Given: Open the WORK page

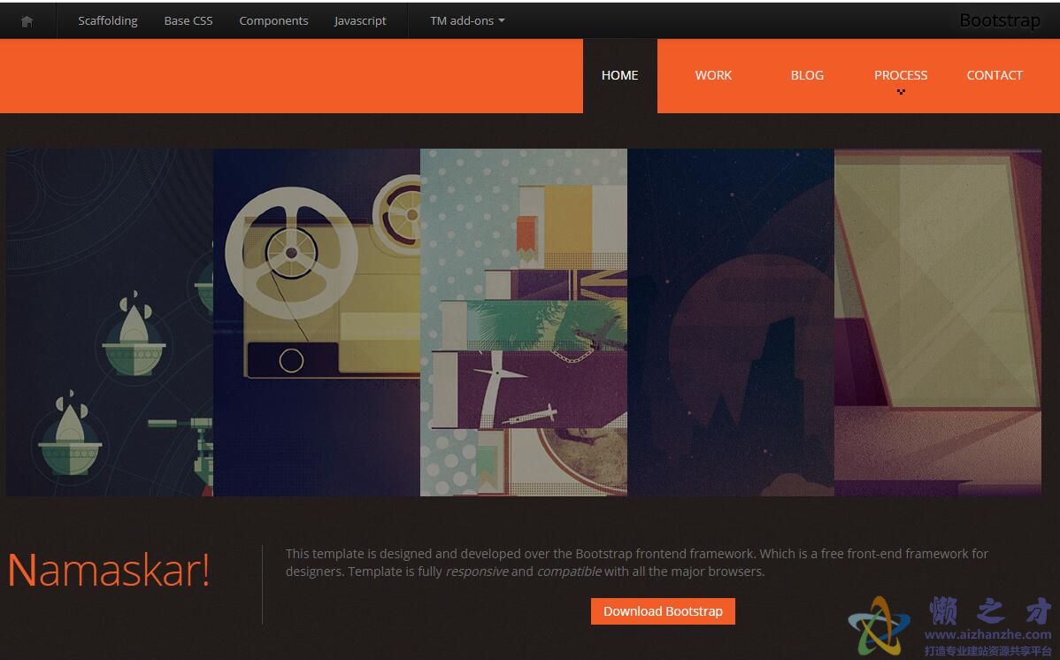Looking at the screenshot, I should (x=713, y=76).
